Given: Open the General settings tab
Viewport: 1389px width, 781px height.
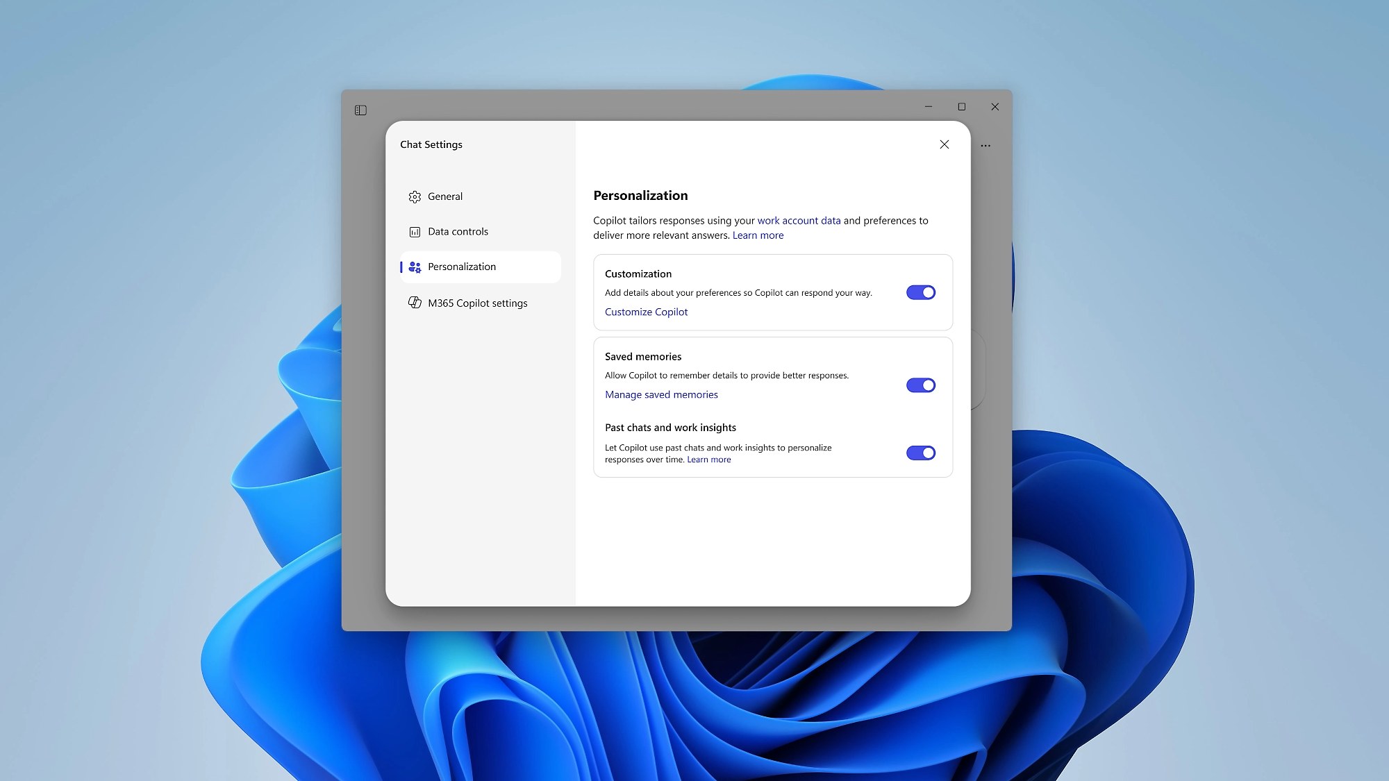Looking at the screenshot, I should tap(481, 196).
